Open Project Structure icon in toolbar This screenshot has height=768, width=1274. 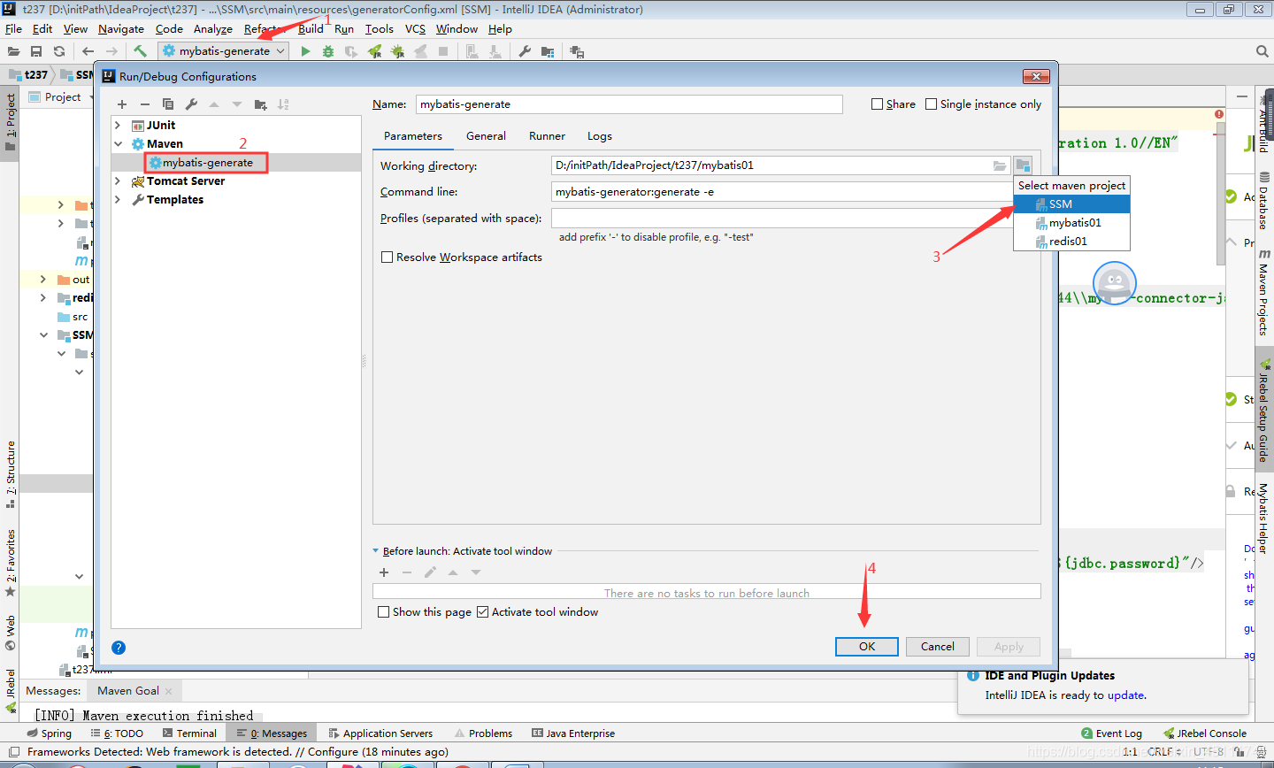coord(548,51)
